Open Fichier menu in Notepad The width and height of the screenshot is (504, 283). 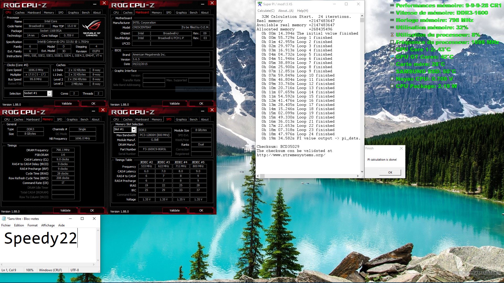[6, 225]
